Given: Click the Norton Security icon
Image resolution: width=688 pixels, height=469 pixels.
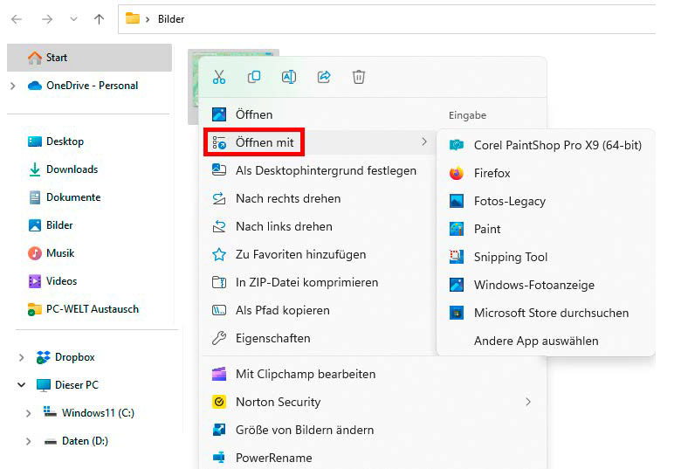Looking at the screenshot, I should pos(219,402).
